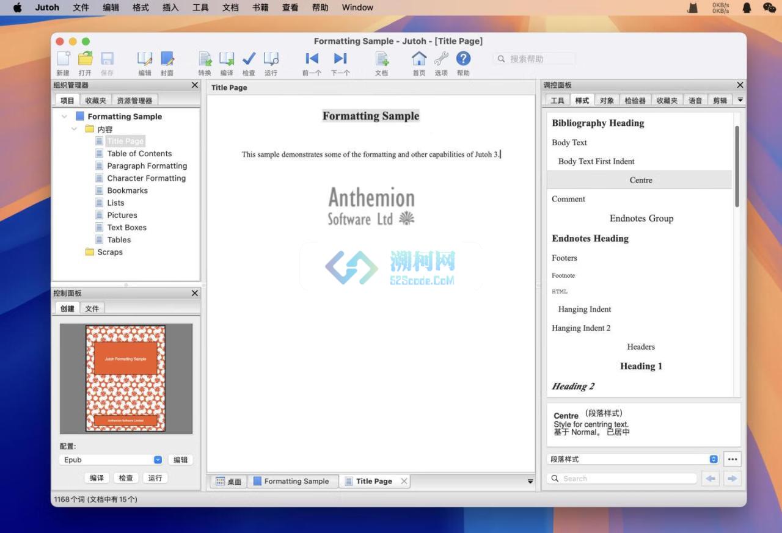Click the book cover thumbnail
The height and width of the screenshot is (533, 782).
pos(126,379)
